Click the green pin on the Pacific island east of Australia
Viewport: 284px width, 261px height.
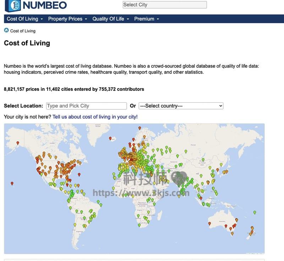click(x=255, y=212)
